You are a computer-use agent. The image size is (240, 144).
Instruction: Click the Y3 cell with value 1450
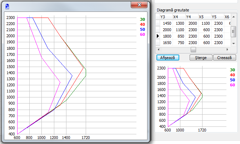pyautogui.click(x=166, y=23)
